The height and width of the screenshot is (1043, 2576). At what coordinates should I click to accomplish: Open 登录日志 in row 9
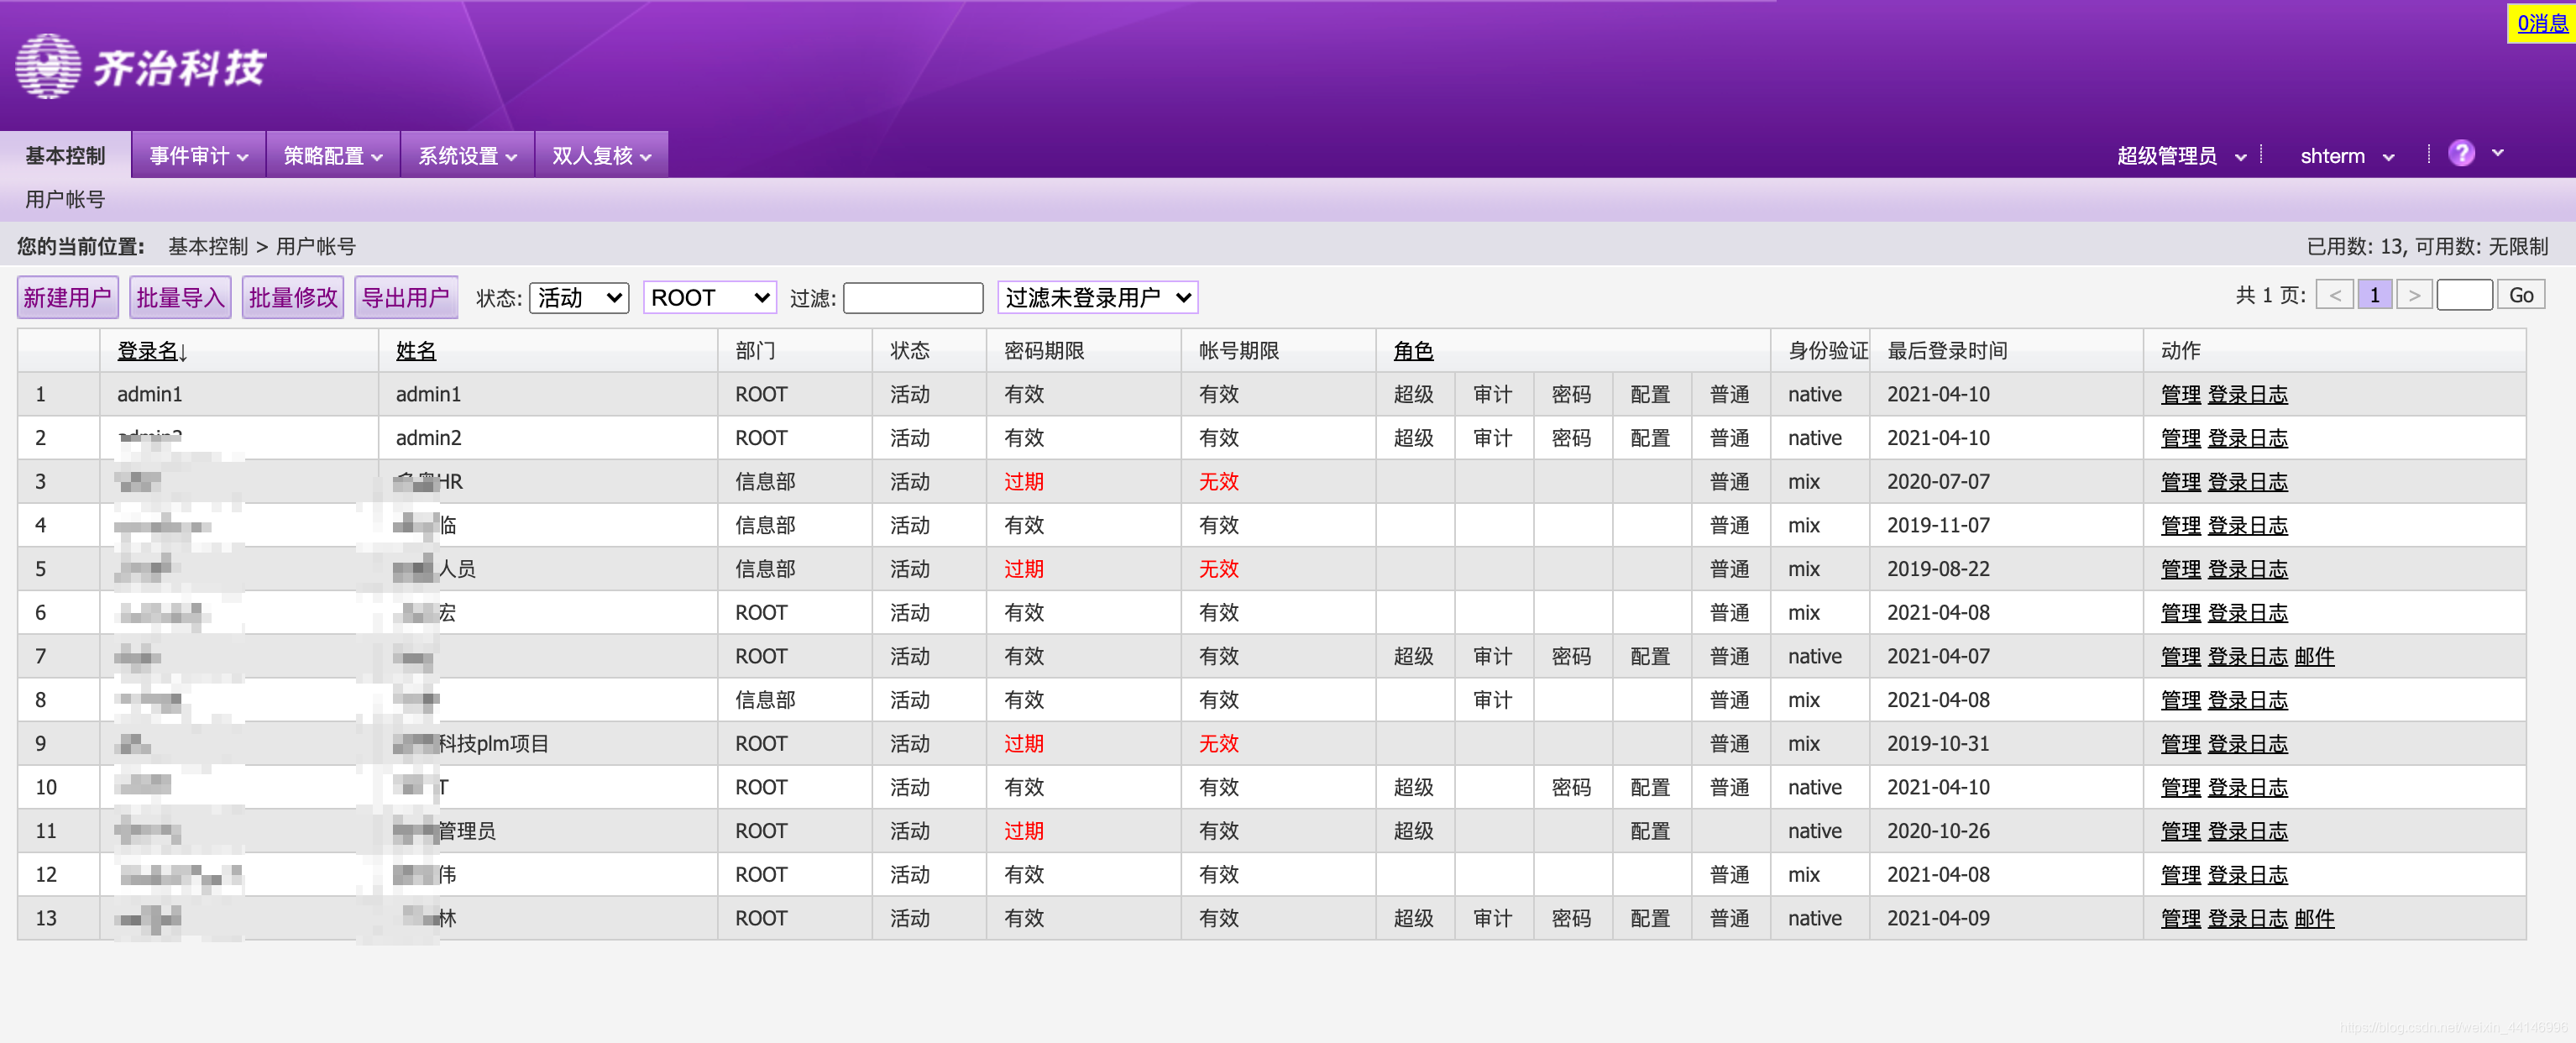point(2247,744)
